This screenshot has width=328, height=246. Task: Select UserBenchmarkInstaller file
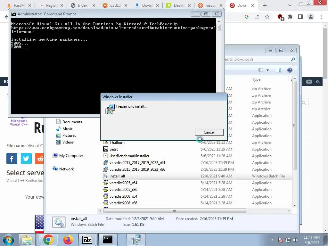pyautogui.click(x=196, y=156)
